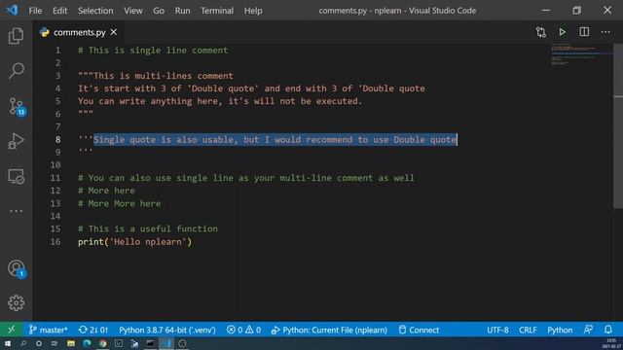Open problems panel via errors and warnings count
Screen dimensions: 623x350
click(243, 330)
